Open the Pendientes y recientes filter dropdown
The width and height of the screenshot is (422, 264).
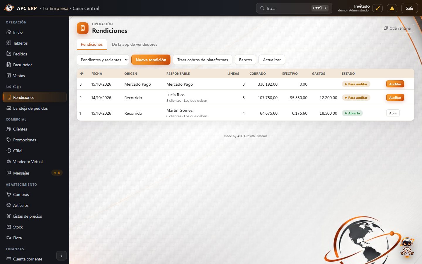(103, 60)
